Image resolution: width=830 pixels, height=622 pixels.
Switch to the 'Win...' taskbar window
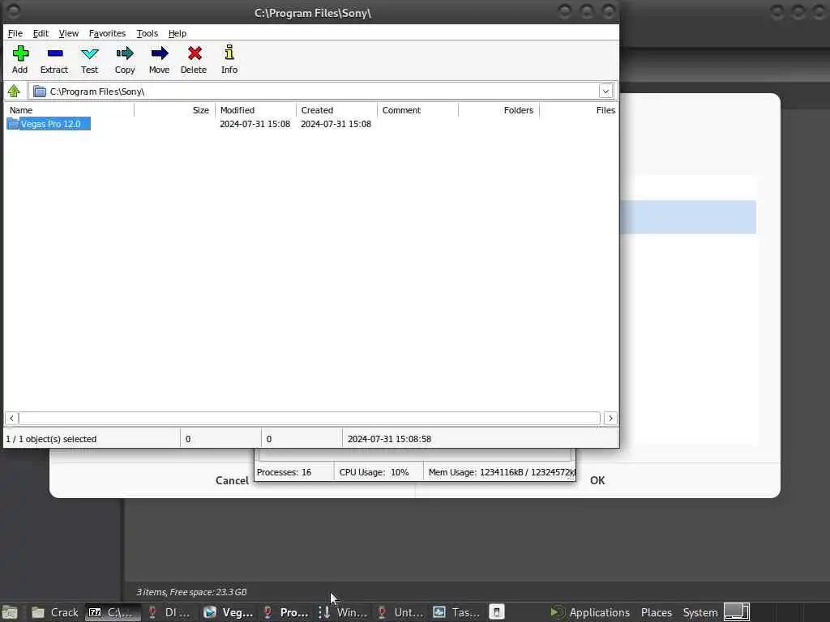(x=343, y=612)
